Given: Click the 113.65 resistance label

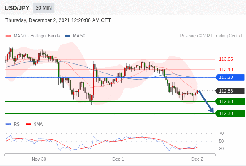Looking at the screenshot, I should [226, 59].
